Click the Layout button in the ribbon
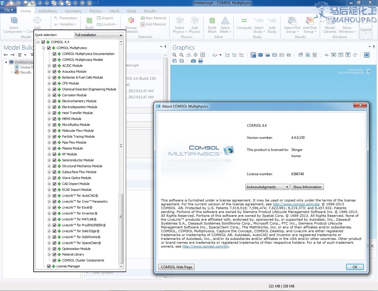This screenshot has width=378, height=291. click(x=366, y=27)
